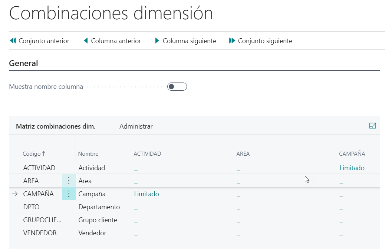Image resolution: width=385 pixels, height=249 pixels.
Task: Toggle Muestra nombre columna switch
Action: point(177,87)
